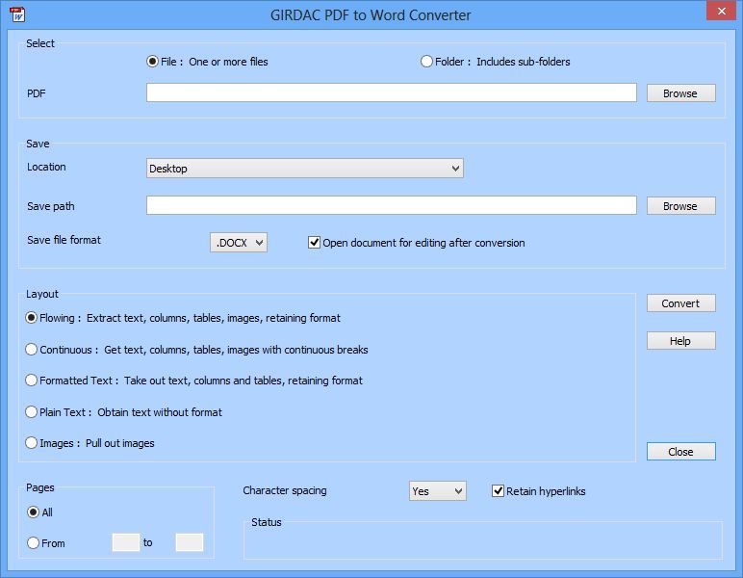The height and width of the screenshot is (578, 743).
Task: Open the Character spacing Yes dropdown
Action: [x=437, y=490]
